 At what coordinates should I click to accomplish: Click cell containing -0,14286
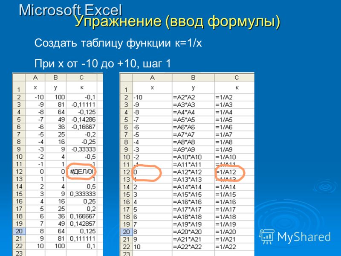(81, 119)
